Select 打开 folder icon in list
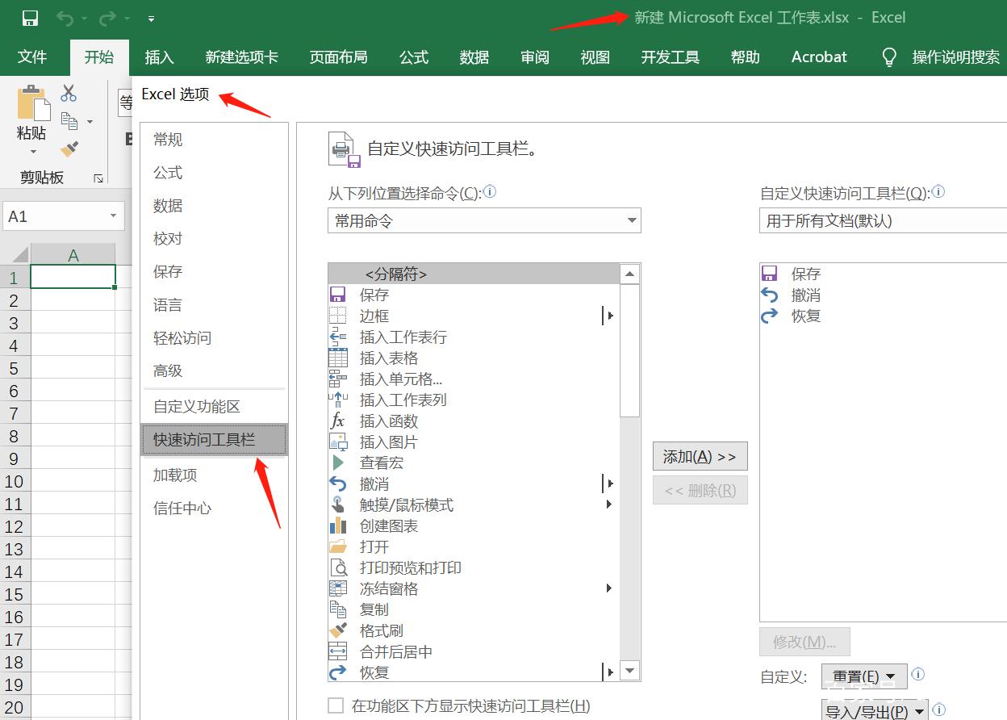Image resolution: width=1007 pixels, height=720 pixels. pyautogui.click(x=338, y=547)
